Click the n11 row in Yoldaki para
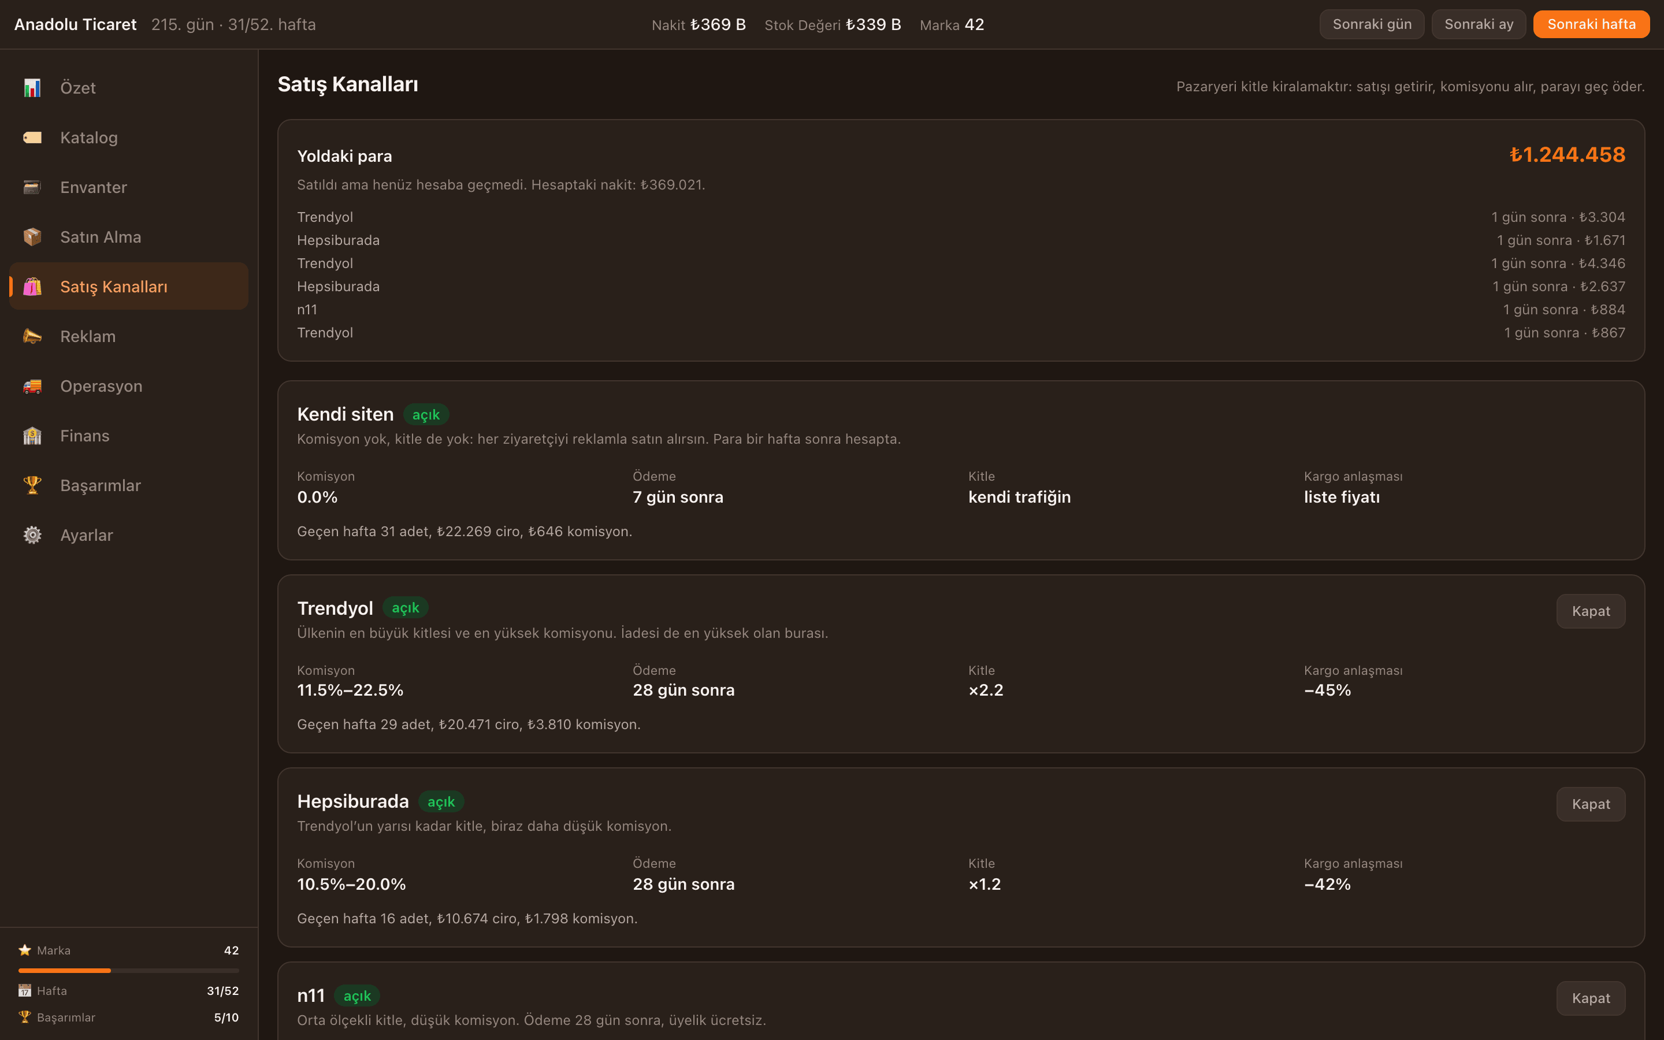 pos(961,310)
